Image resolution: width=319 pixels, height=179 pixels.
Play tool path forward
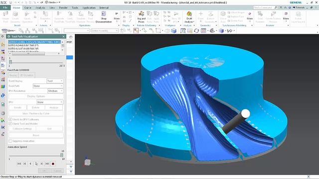click(36, 164)
